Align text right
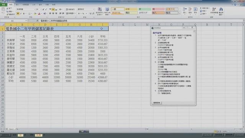Image resolution: width=245 pixels, height=138 pixels. (x=56, y=13)
